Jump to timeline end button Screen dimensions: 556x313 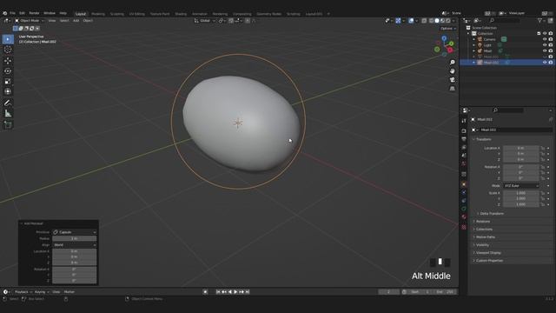[x=248, y=292]
